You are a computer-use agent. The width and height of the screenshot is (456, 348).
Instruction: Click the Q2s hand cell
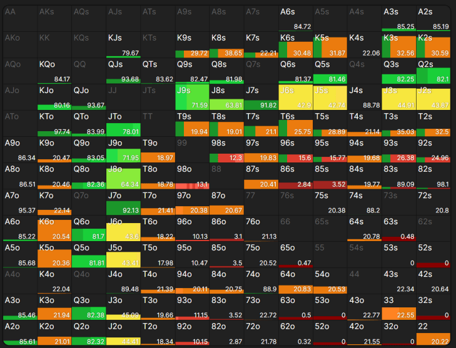[433, 71]
